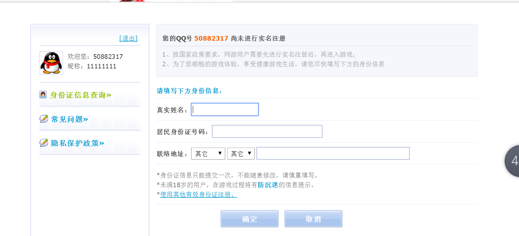Open the first 其它 province dropdown
This screenshot has width=519, height=236.
(x=208, y=154)
